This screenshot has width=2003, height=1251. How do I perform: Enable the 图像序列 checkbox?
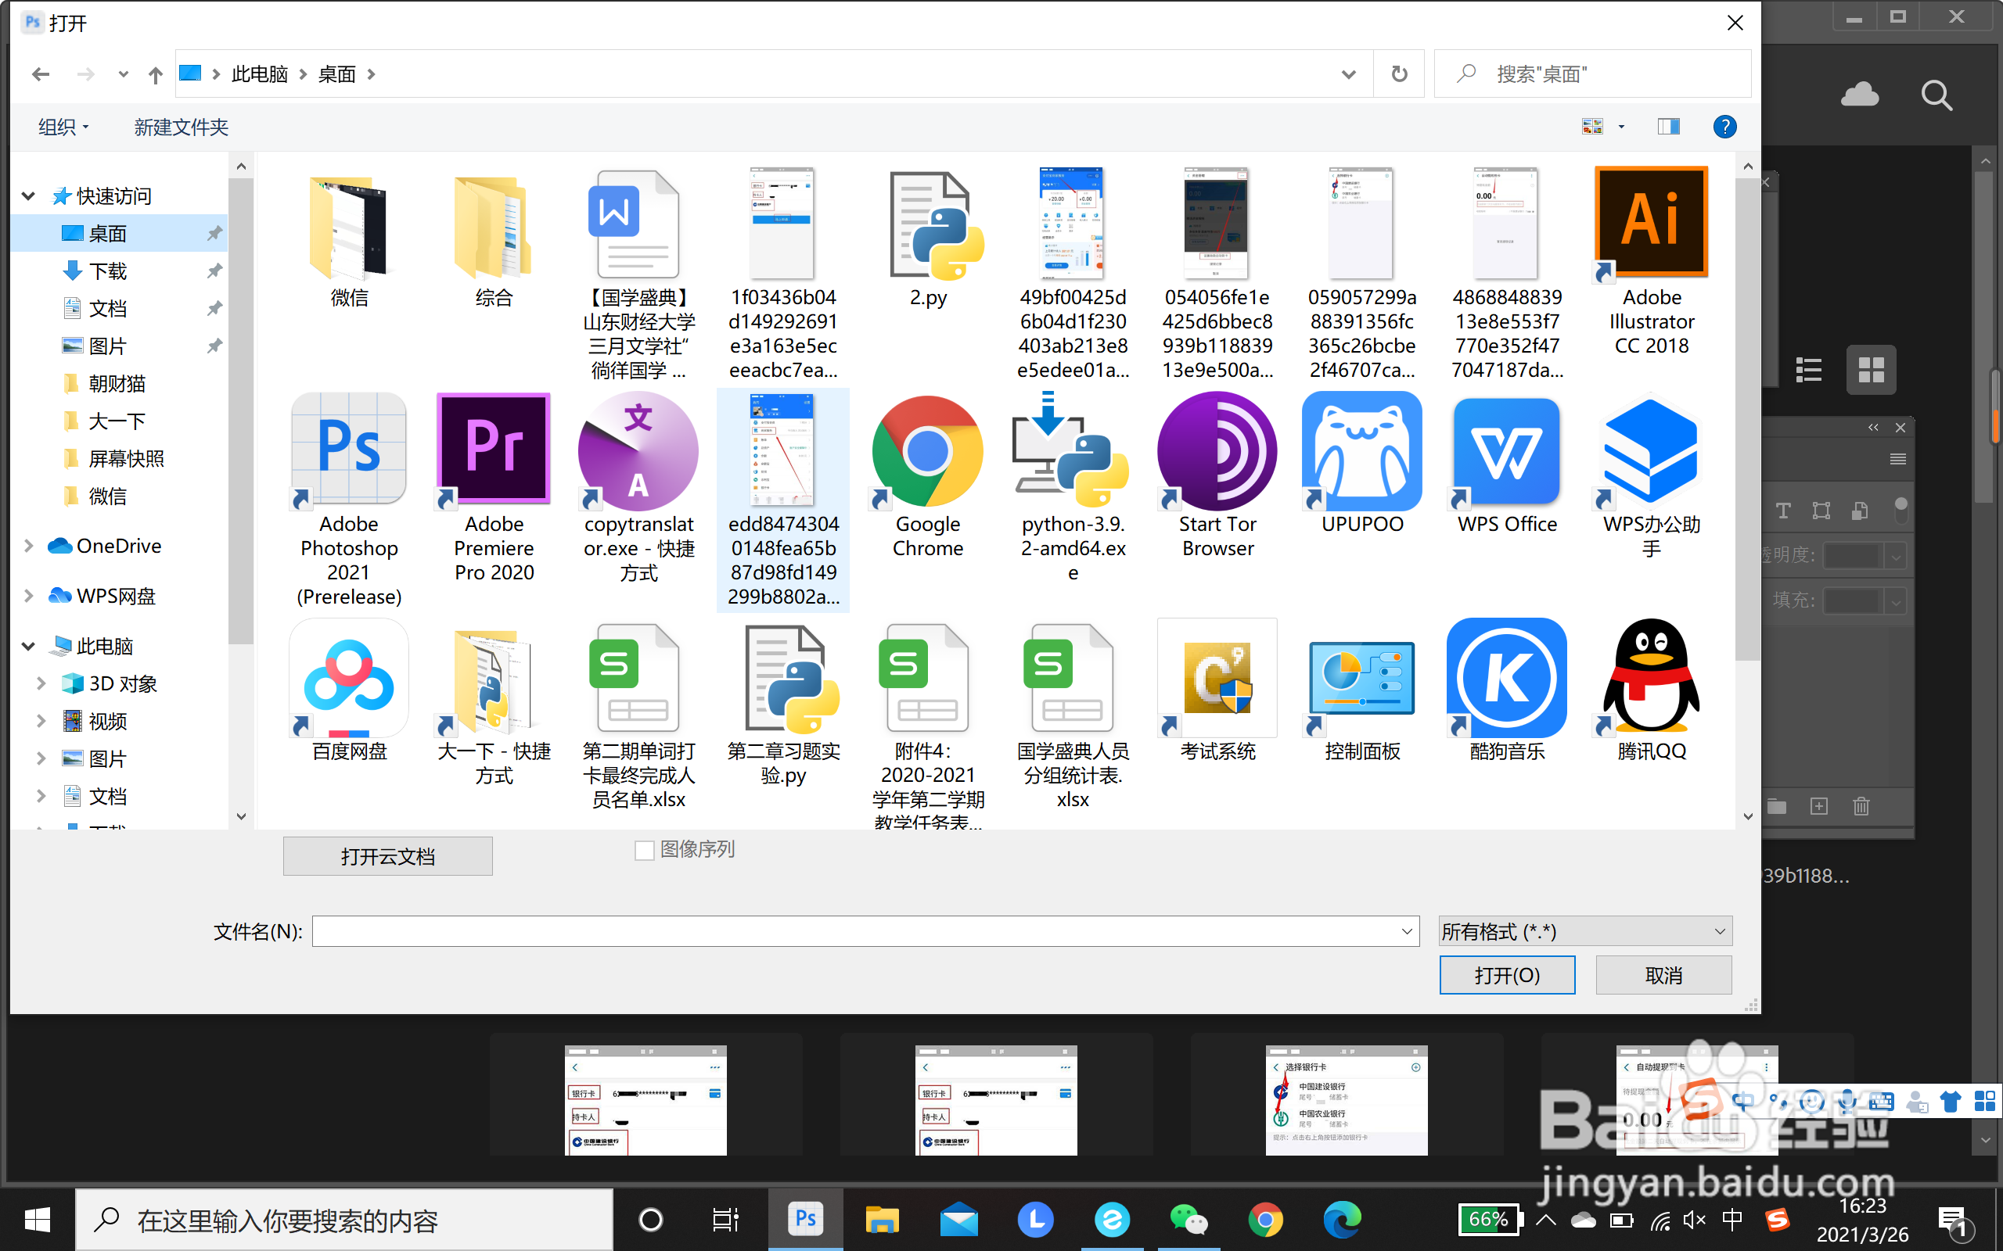pyautogui.click(x=644, y=850)
